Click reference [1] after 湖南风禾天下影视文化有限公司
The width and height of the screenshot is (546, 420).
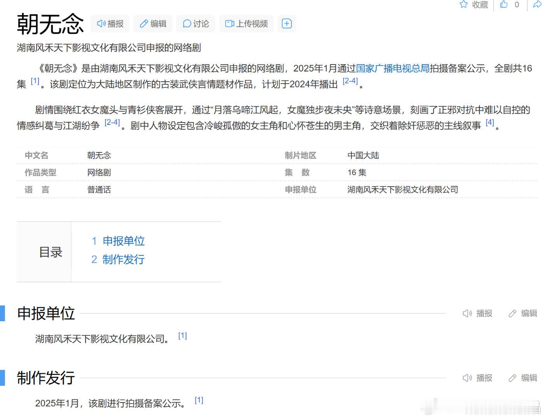pyautogui.click(x=182, y=335)
